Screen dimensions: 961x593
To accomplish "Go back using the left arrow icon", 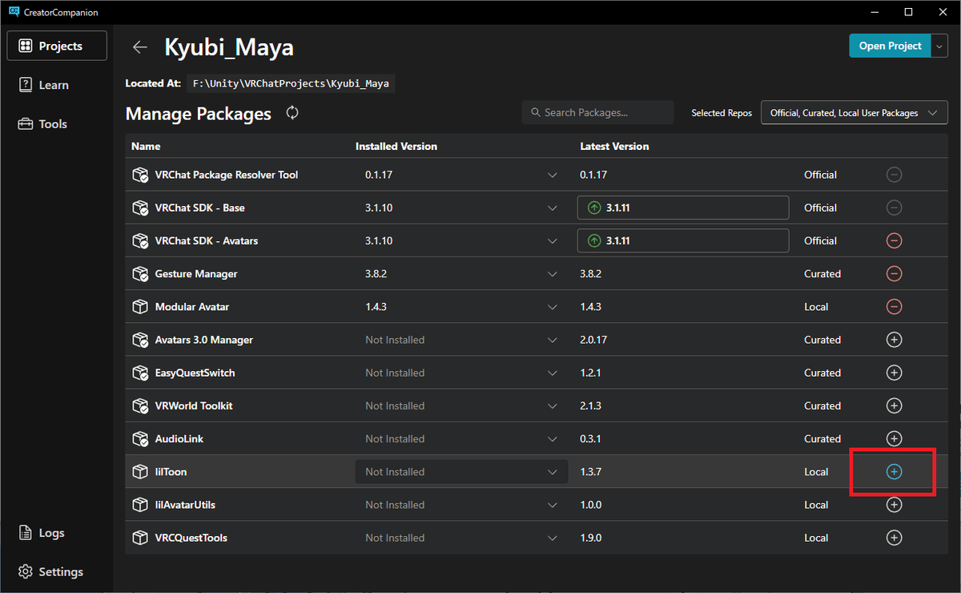I will 140,47.
